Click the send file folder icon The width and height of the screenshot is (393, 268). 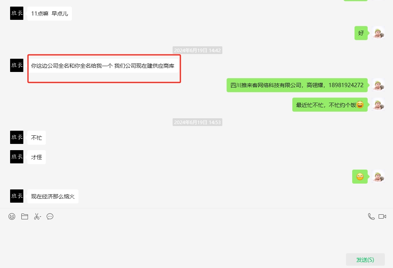(24, 216)
